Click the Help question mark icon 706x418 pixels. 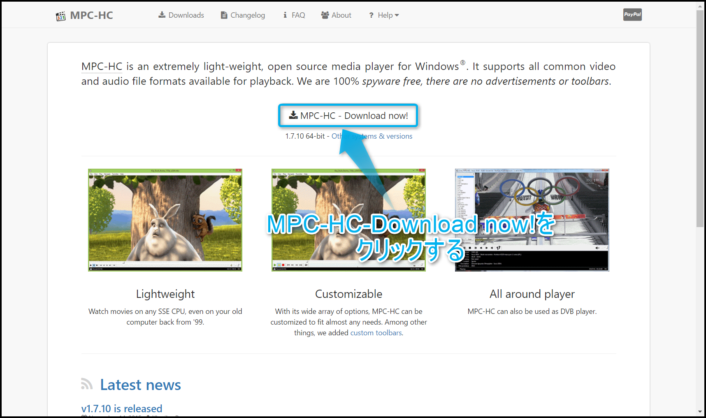pyautogui.click(x=371, y=15)
